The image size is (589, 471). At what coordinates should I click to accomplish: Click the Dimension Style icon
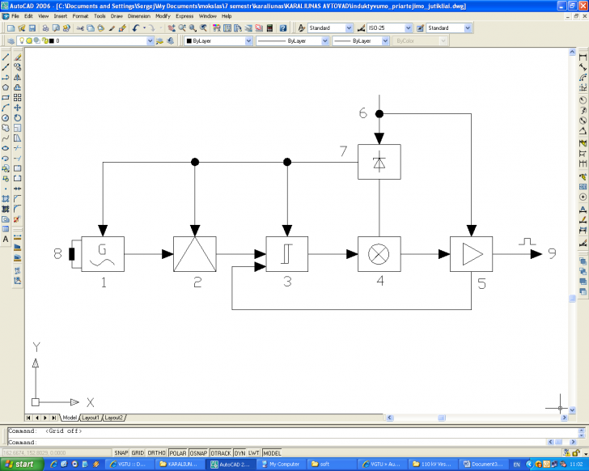(x=361, y=28)
